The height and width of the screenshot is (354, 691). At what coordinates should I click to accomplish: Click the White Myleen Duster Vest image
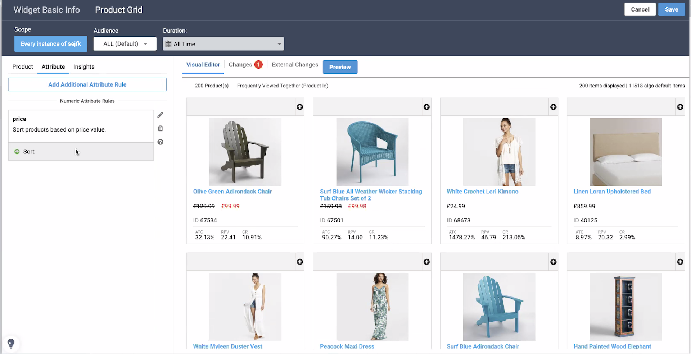click(x=245, y=307)
